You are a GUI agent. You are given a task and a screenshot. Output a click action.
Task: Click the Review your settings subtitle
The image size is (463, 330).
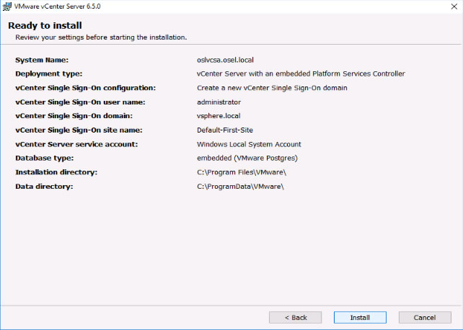[101, 37]
